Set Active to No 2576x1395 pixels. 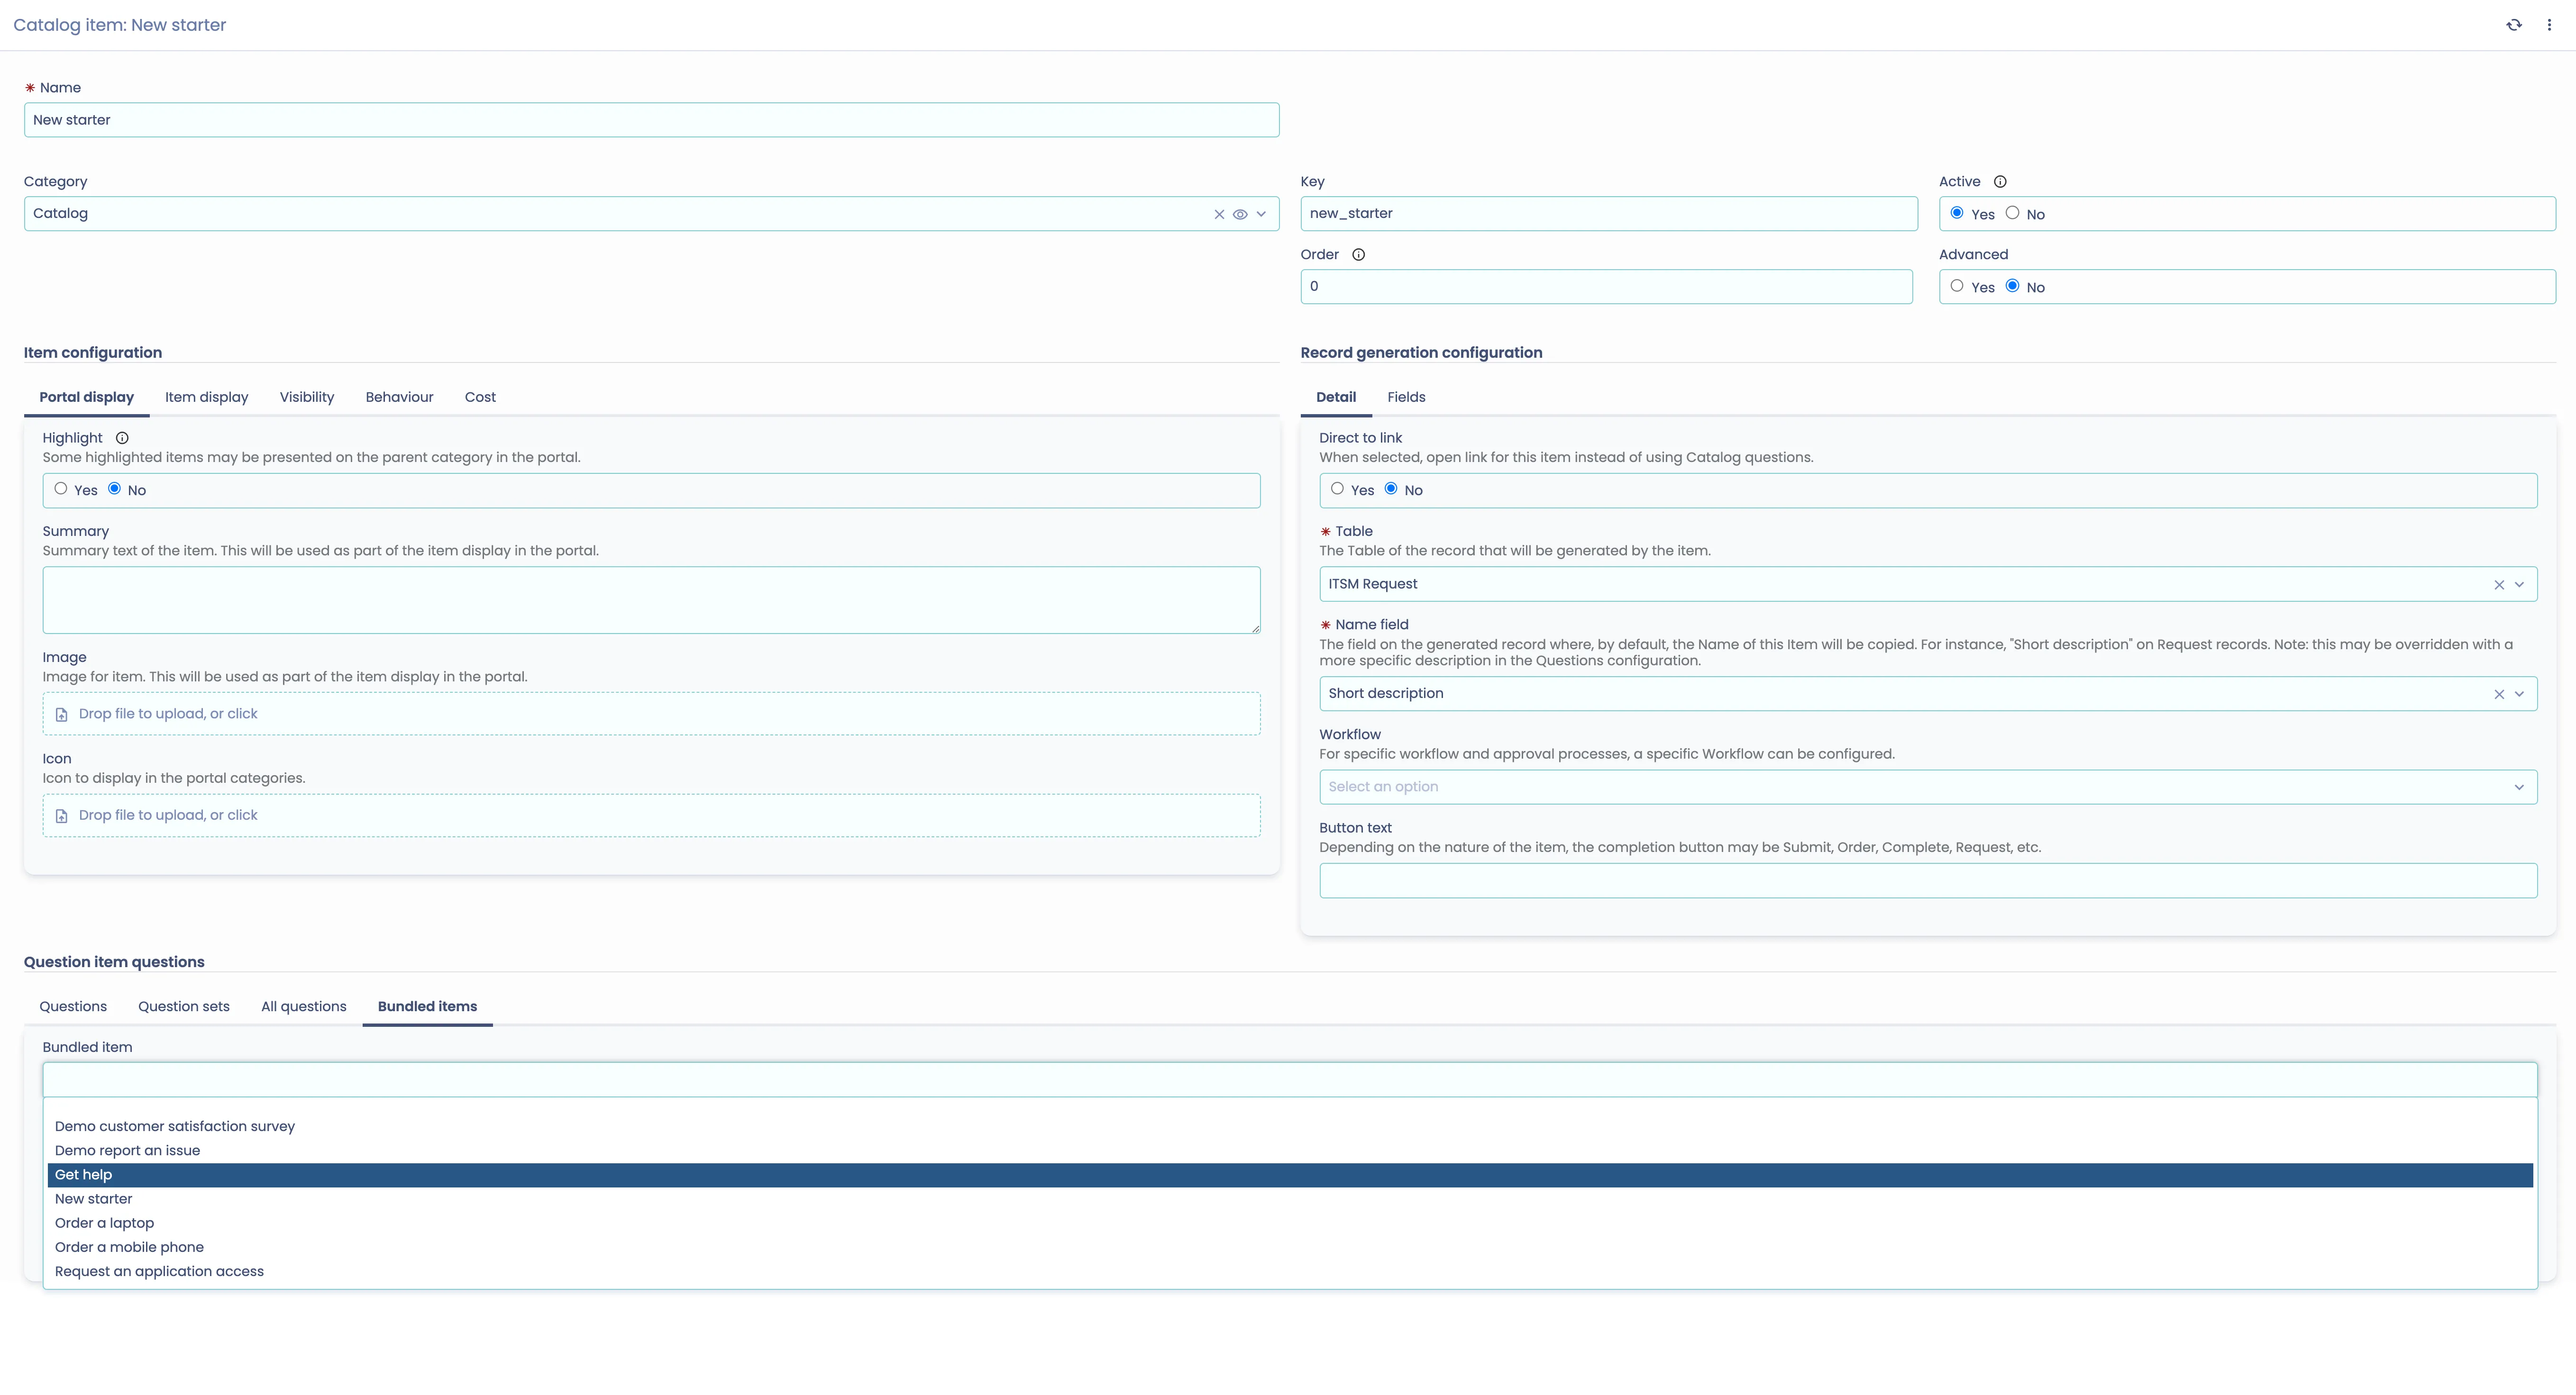click(2012, 213)
